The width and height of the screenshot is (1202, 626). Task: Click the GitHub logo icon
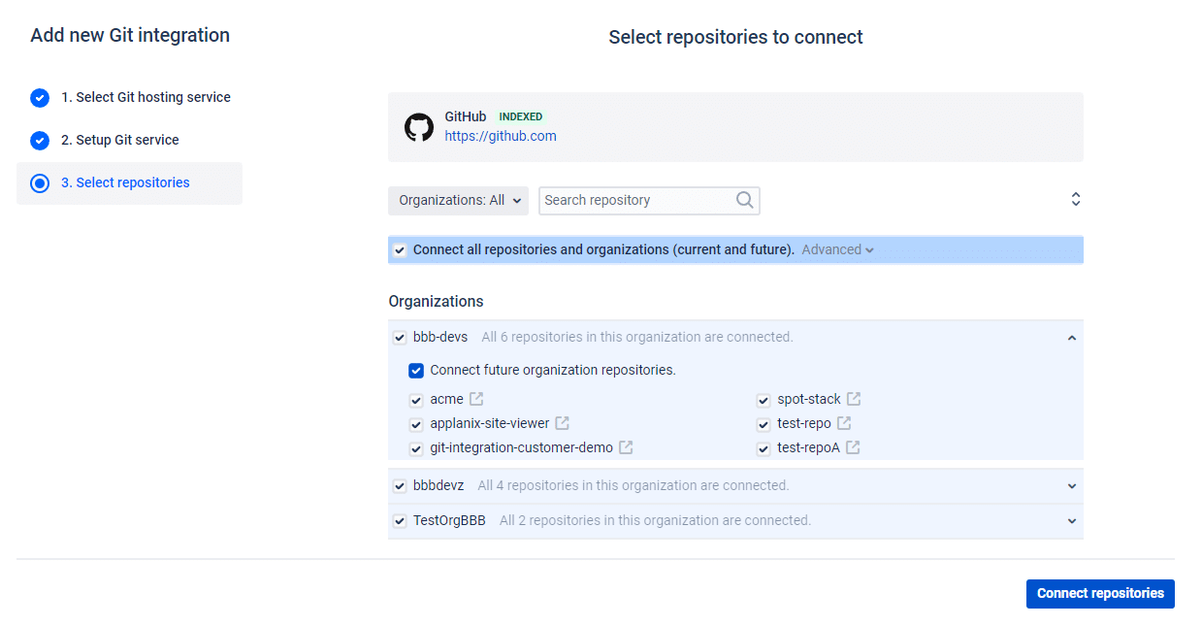click(419, 127)
